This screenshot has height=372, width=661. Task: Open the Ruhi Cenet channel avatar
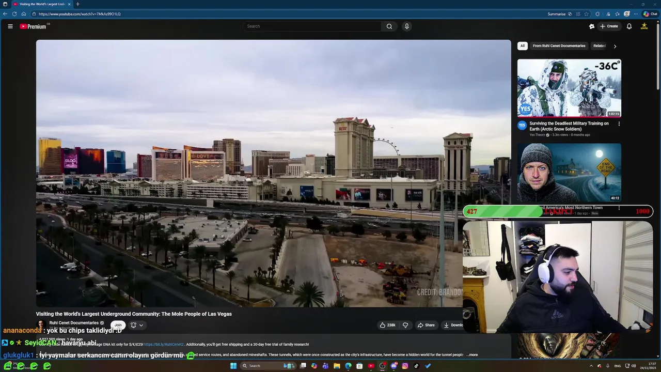[x=40, y=324]
